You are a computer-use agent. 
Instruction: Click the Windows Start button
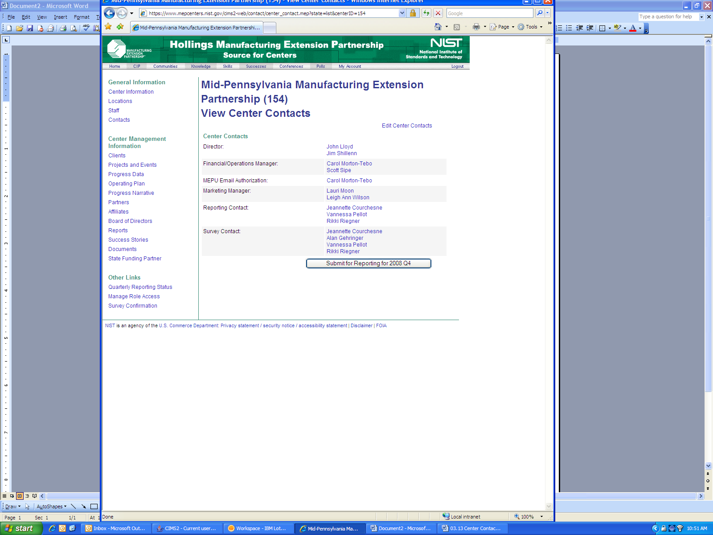[x=21, y=528]
